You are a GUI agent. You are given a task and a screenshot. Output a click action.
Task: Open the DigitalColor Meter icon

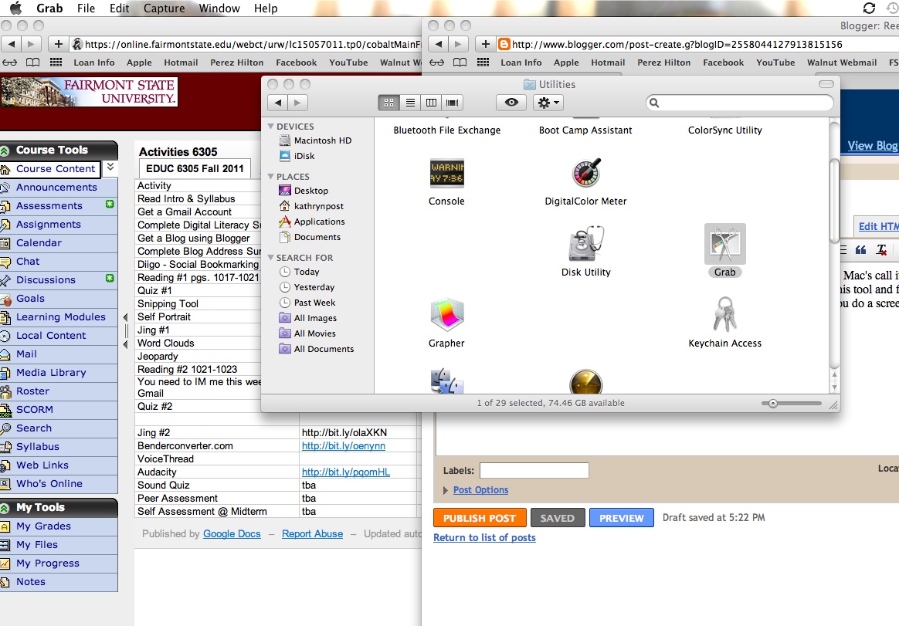coord(586,173)
